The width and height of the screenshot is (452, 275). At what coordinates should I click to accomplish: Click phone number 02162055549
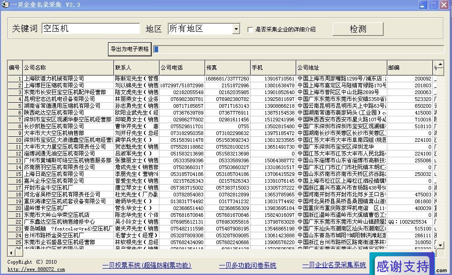coord(182,92)
